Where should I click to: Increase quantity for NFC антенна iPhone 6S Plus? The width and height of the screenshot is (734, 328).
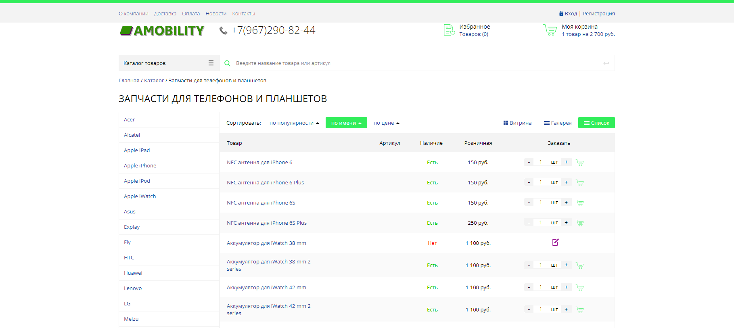[566, 223]
